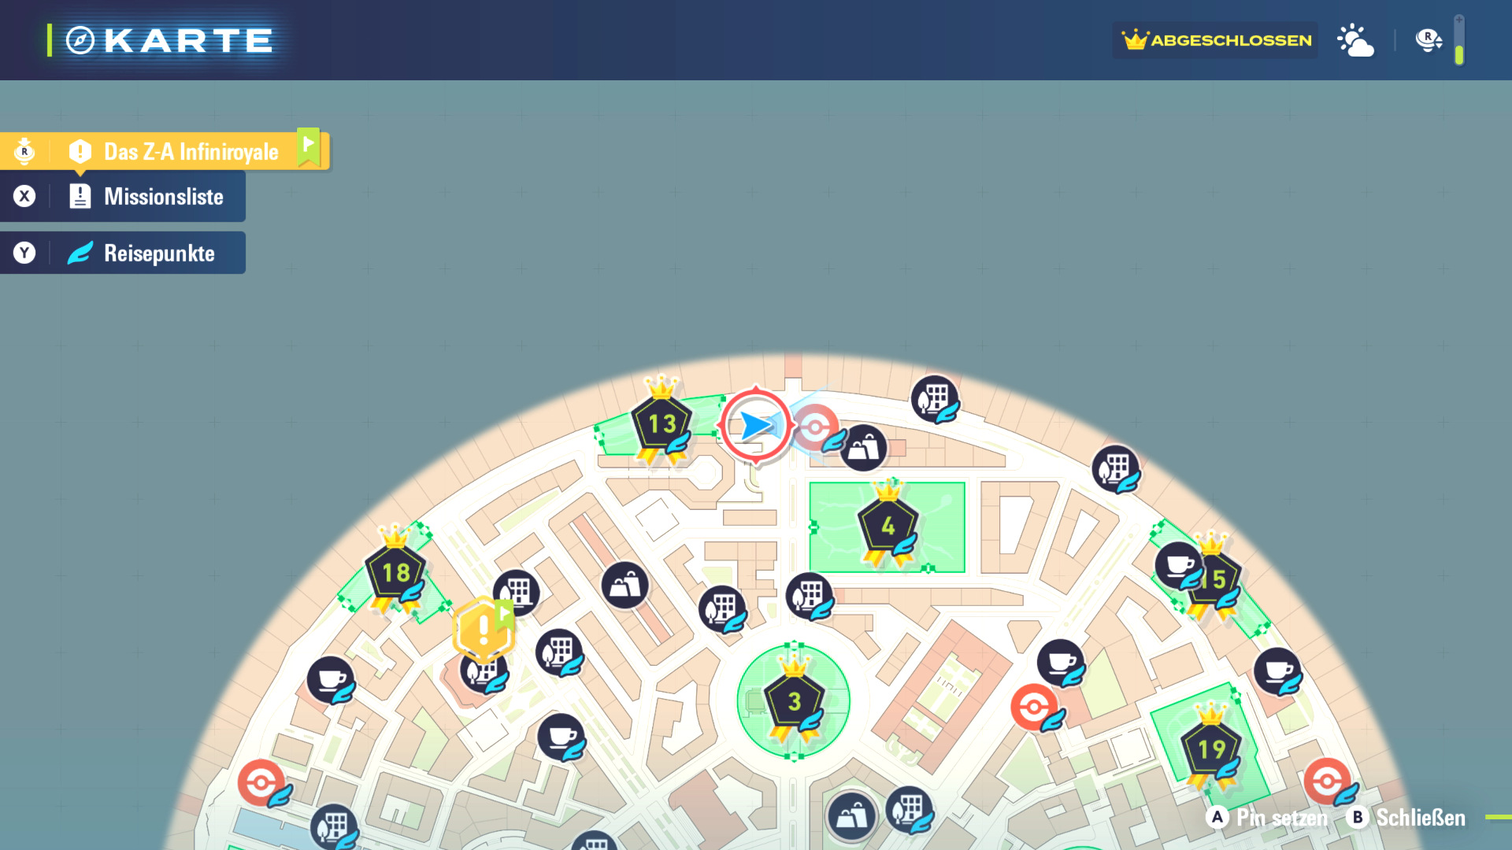
Task: Select blue player position arrow
Action: [x=755, y=425]
